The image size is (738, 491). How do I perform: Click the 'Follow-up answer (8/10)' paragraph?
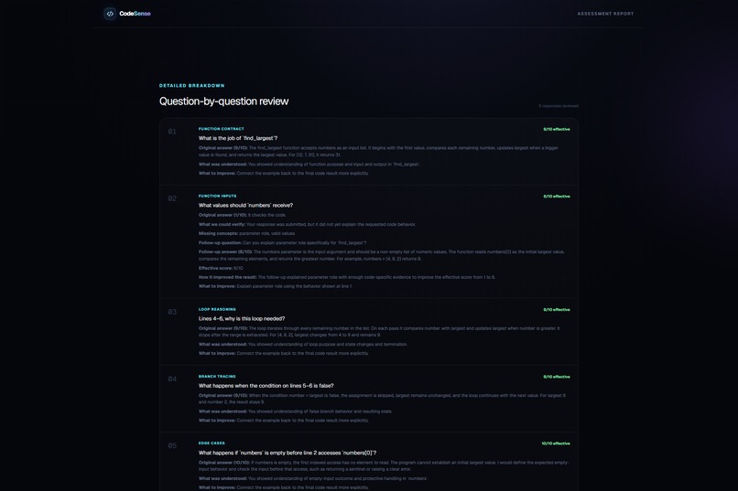click(381, 255)
